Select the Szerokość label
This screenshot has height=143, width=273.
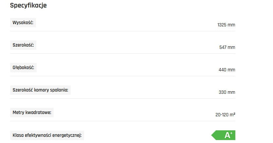23,45
